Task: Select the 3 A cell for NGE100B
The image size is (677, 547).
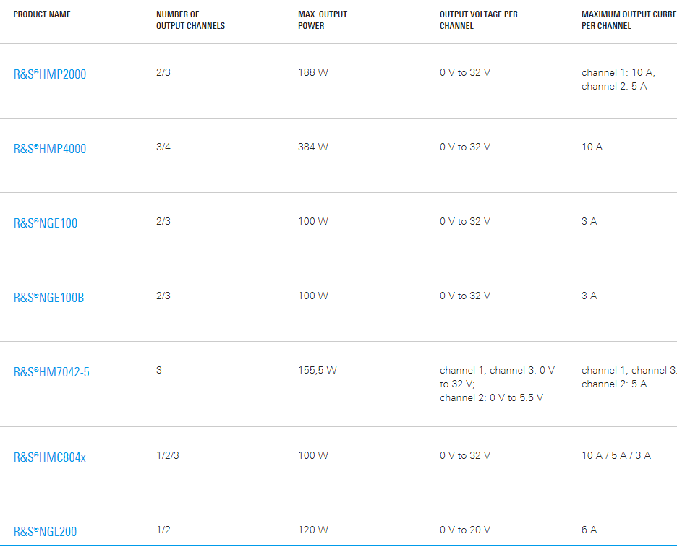Action: coord(589,296)
